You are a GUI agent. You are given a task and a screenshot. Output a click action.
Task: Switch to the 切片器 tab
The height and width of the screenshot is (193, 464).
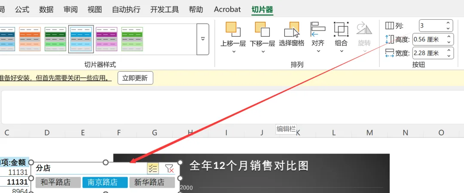point(262,9)
